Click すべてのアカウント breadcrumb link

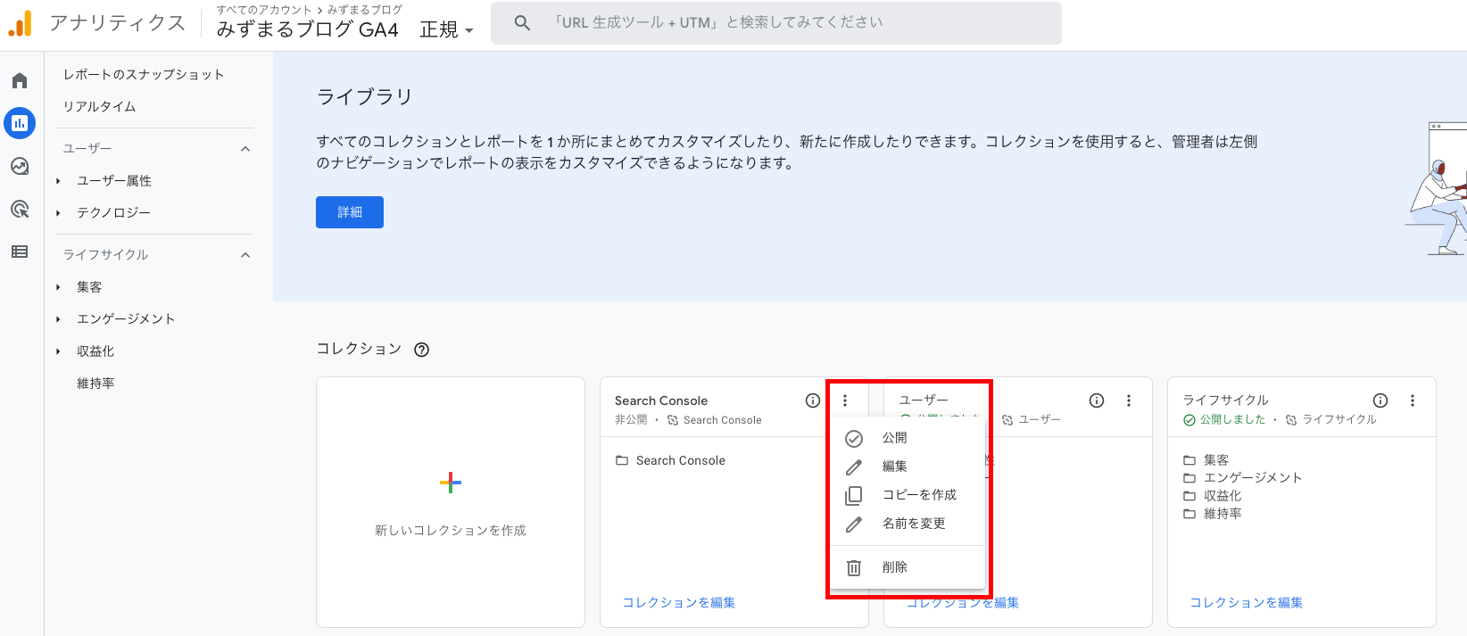coord(264,10)
